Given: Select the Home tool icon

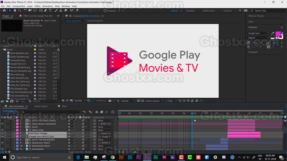Looking at the screenshot, I should (x=4, y=11).
